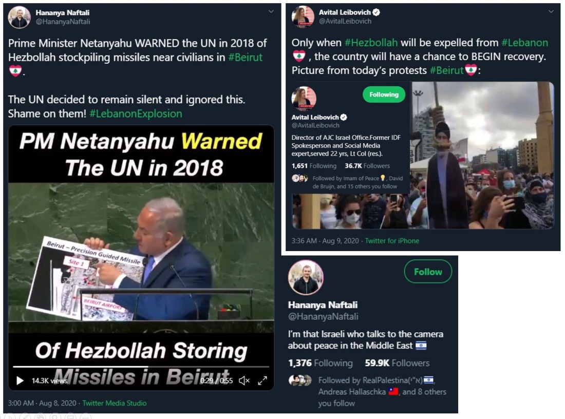Play the Netanyahu UN warning video
565x419 pixels.
20,380
